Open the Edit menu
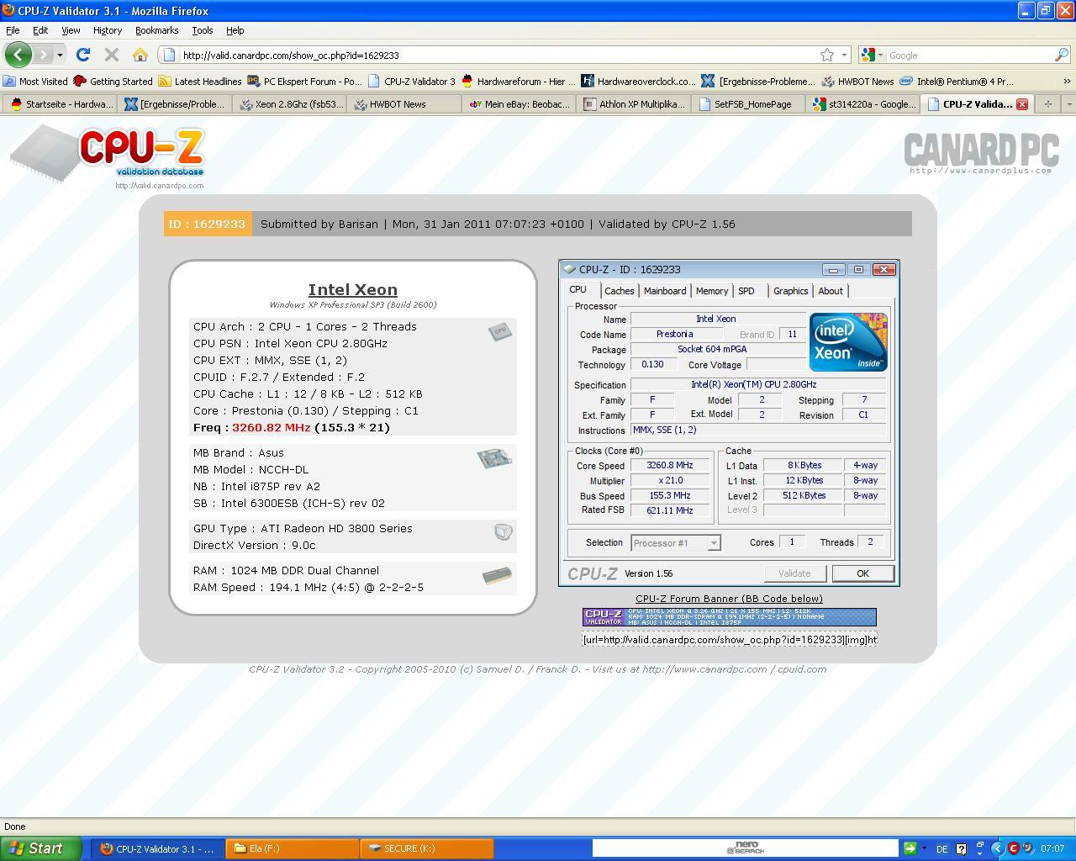This screenshot has height=861, width=1076. (40, 30)
